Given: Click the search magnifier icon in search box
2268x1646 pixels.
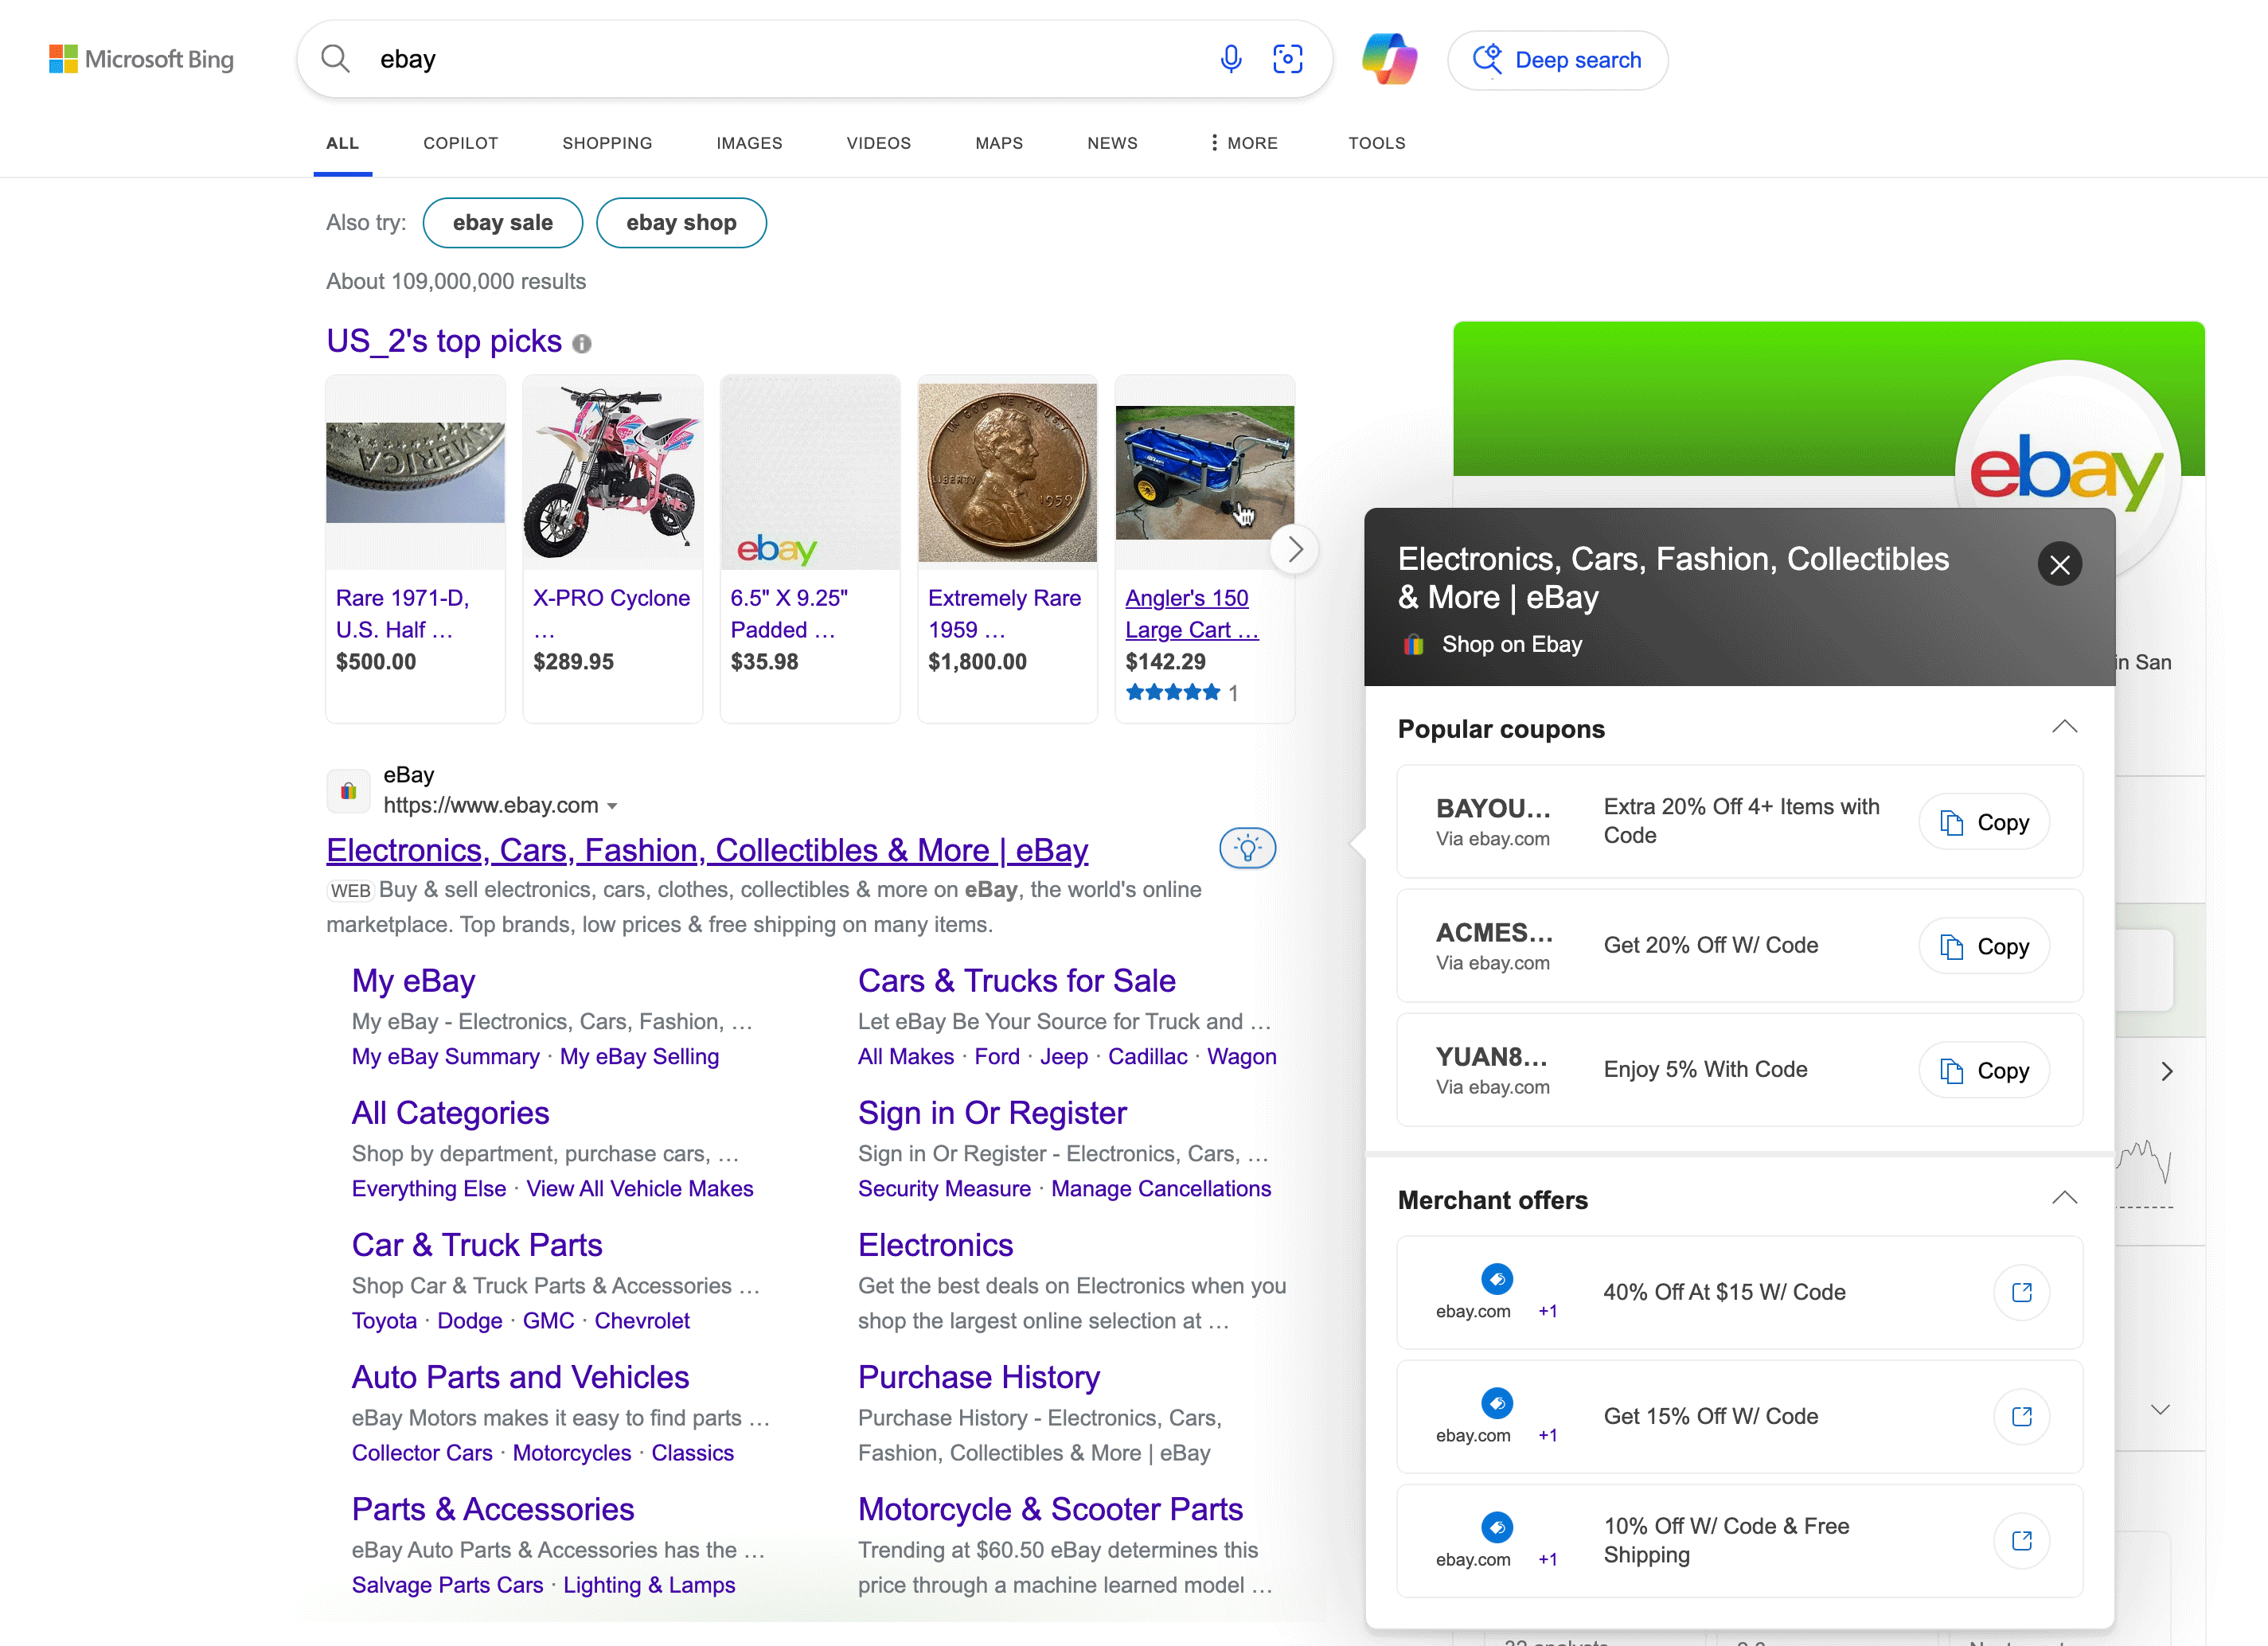Looking at the screenshot, I should [336, 59].
